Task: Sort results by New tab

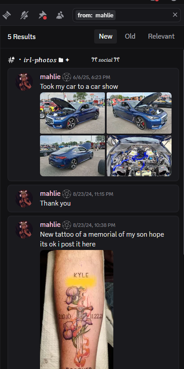Action: point(105,36)
